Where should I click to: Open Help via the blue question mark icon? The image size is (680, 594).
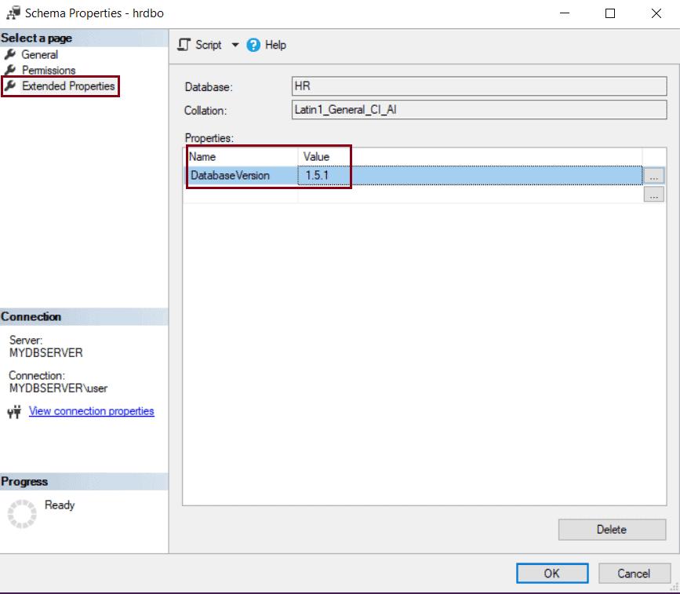pyautogui.click(x=253, y=45)
